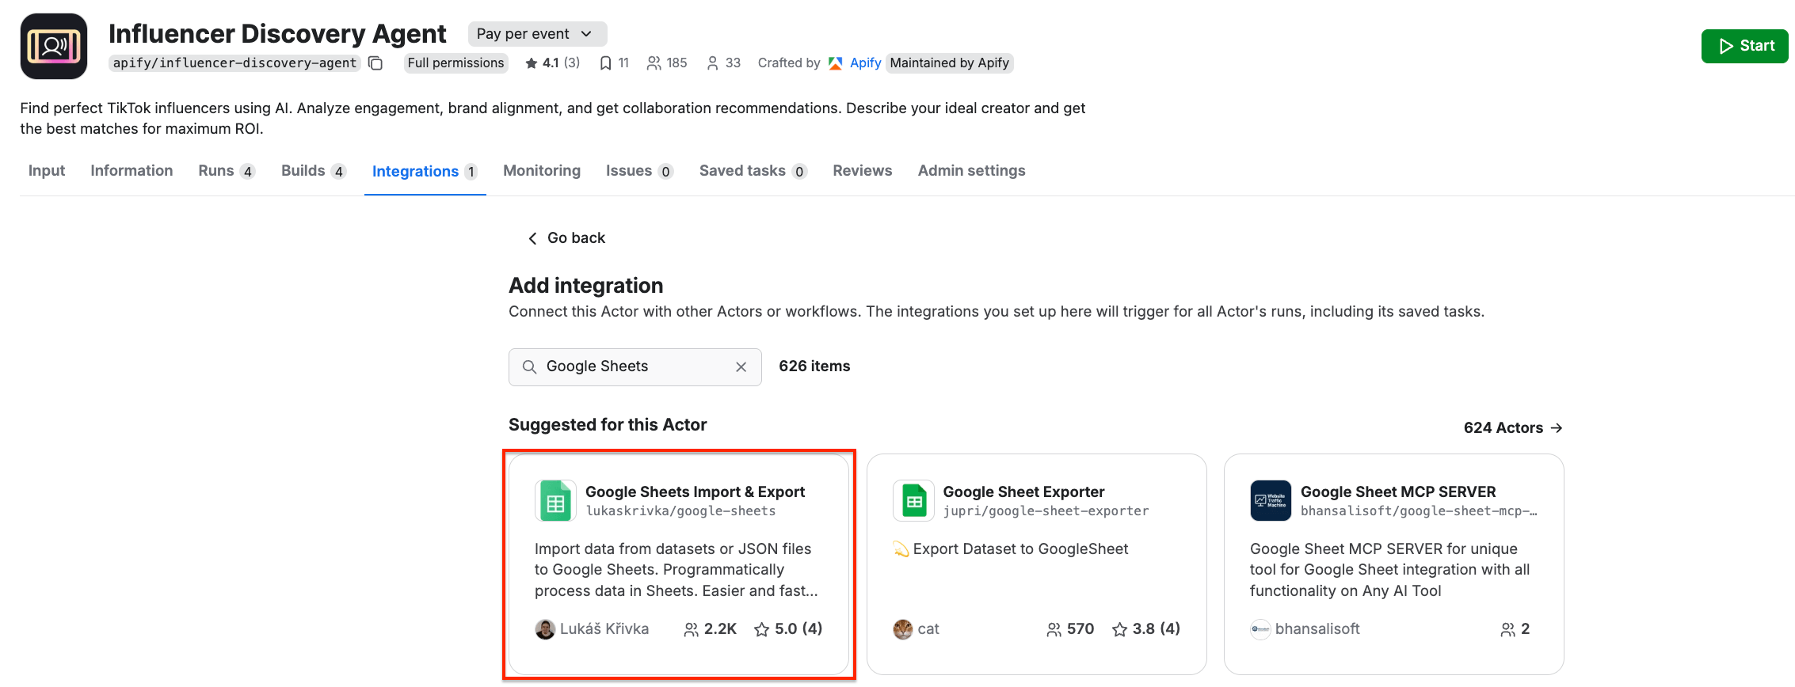1795x687 pixels.
Task: Click the 570 users icon
Action: click(x=1054, y=629)
